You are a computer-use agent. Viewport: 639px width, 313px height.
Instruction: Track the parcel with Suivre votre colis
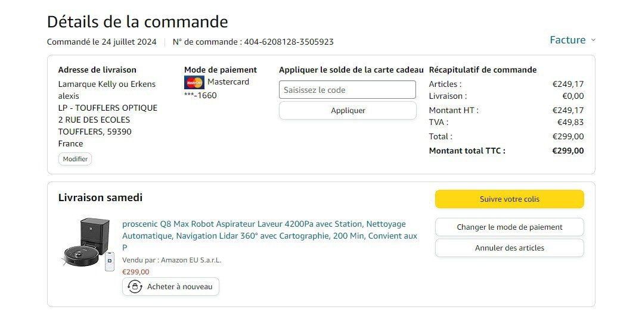[x=509, y=199]
